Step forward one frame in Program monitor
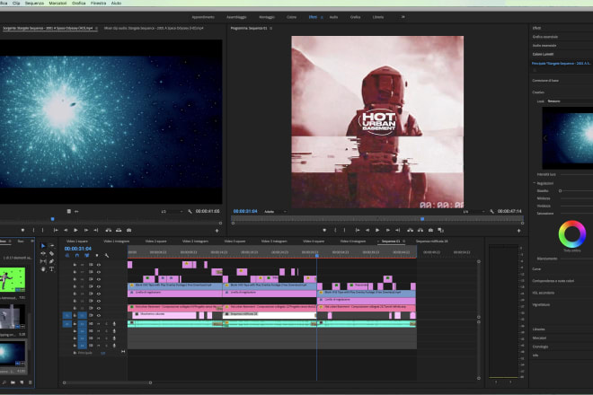The height and width of the screenshot is (395, 593). pyautogui.click(x=387, y=230)
